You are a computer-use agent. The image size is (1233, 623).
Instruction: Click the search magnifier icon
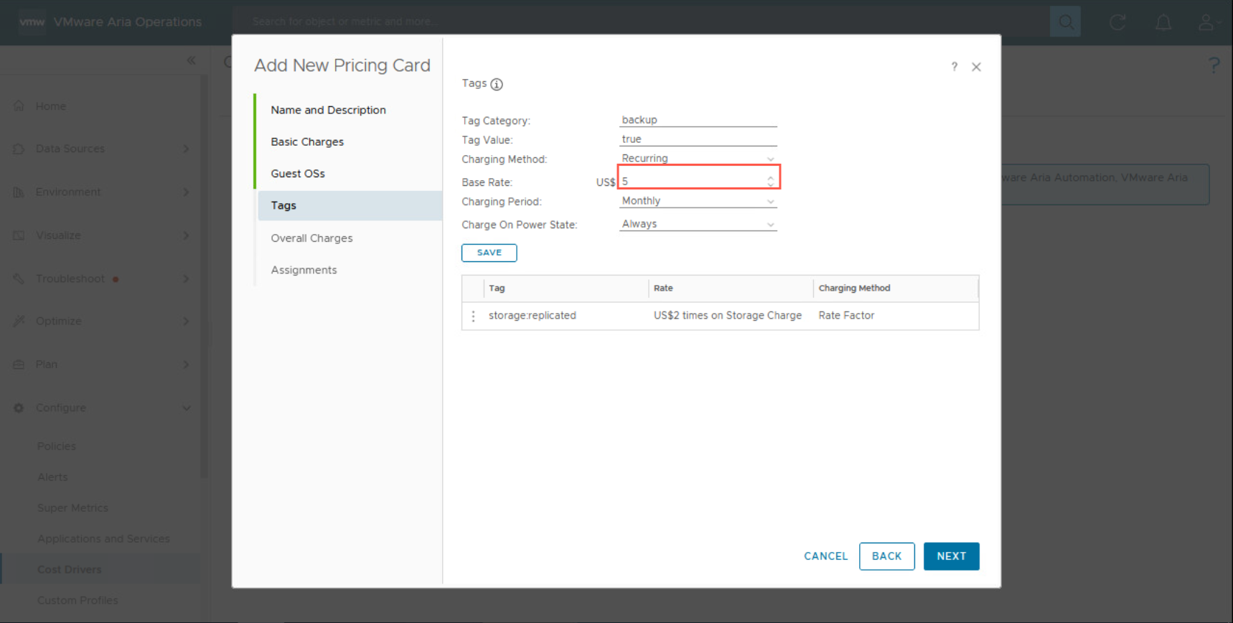[1065, 22]
